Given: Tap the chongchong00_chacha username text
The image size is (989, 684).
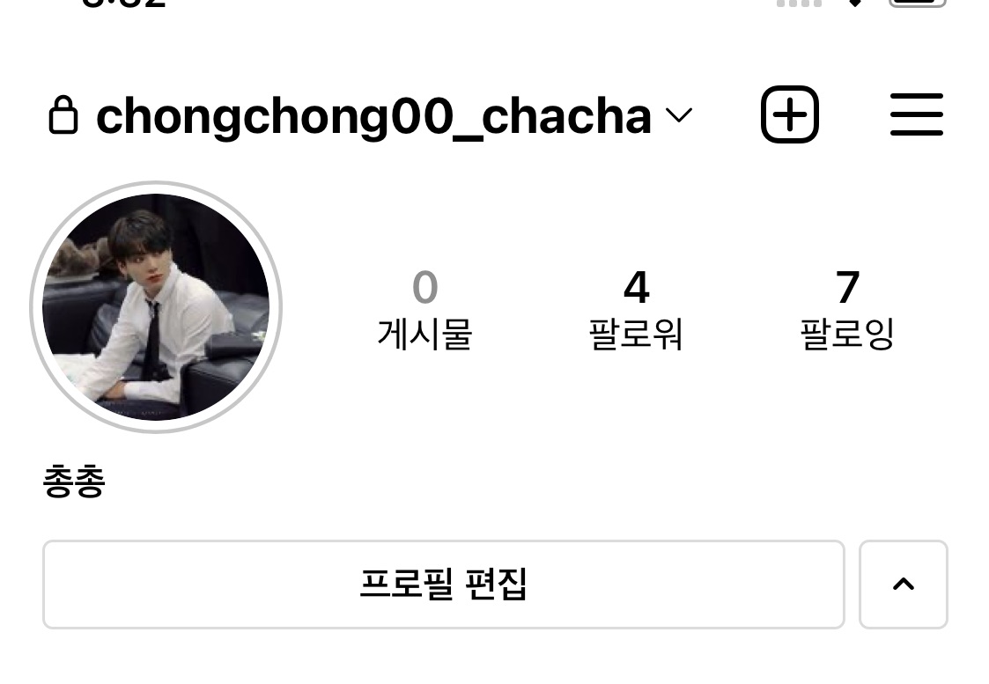Looking at the screenshot, I should coord(373,117).
